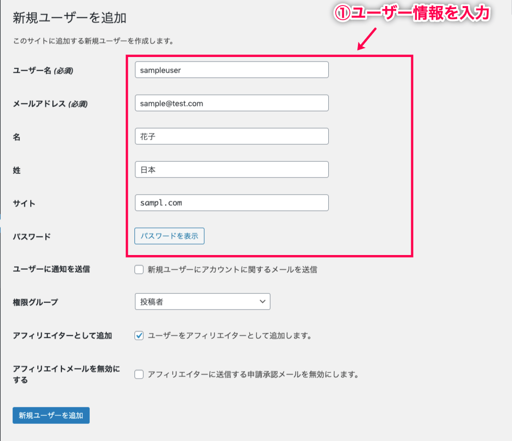Focus the first name field containing 花子
Screen dimensions: 512x441
coord(232,136)
